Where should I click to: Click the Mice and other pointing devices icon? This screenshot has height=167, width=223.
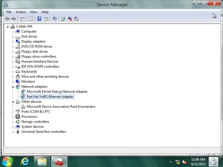tap(18, 77)
